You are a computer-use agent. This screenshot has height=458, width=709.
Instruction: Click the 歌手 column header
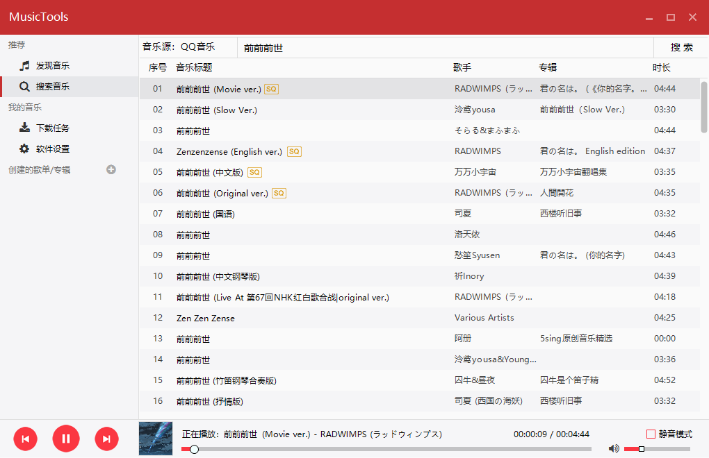[462, 68]
